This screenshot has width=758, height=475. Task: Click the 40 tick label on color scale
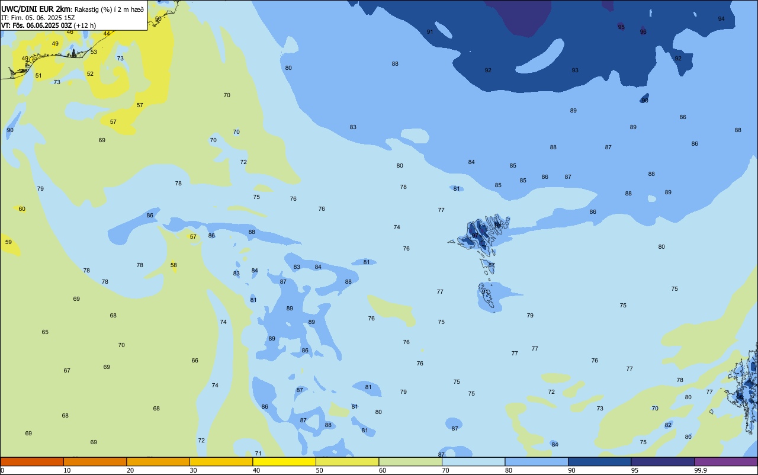click(256, 470)
